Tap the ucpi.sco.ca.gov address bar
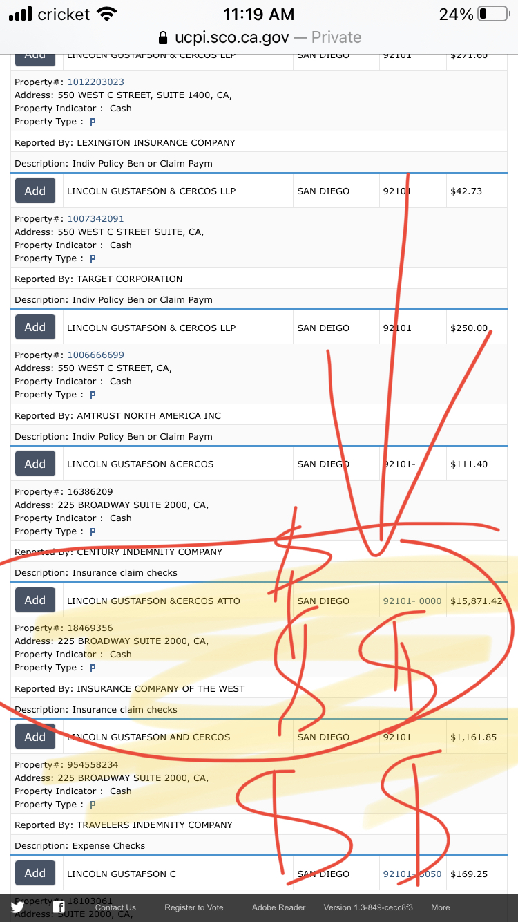 [259, 37]
